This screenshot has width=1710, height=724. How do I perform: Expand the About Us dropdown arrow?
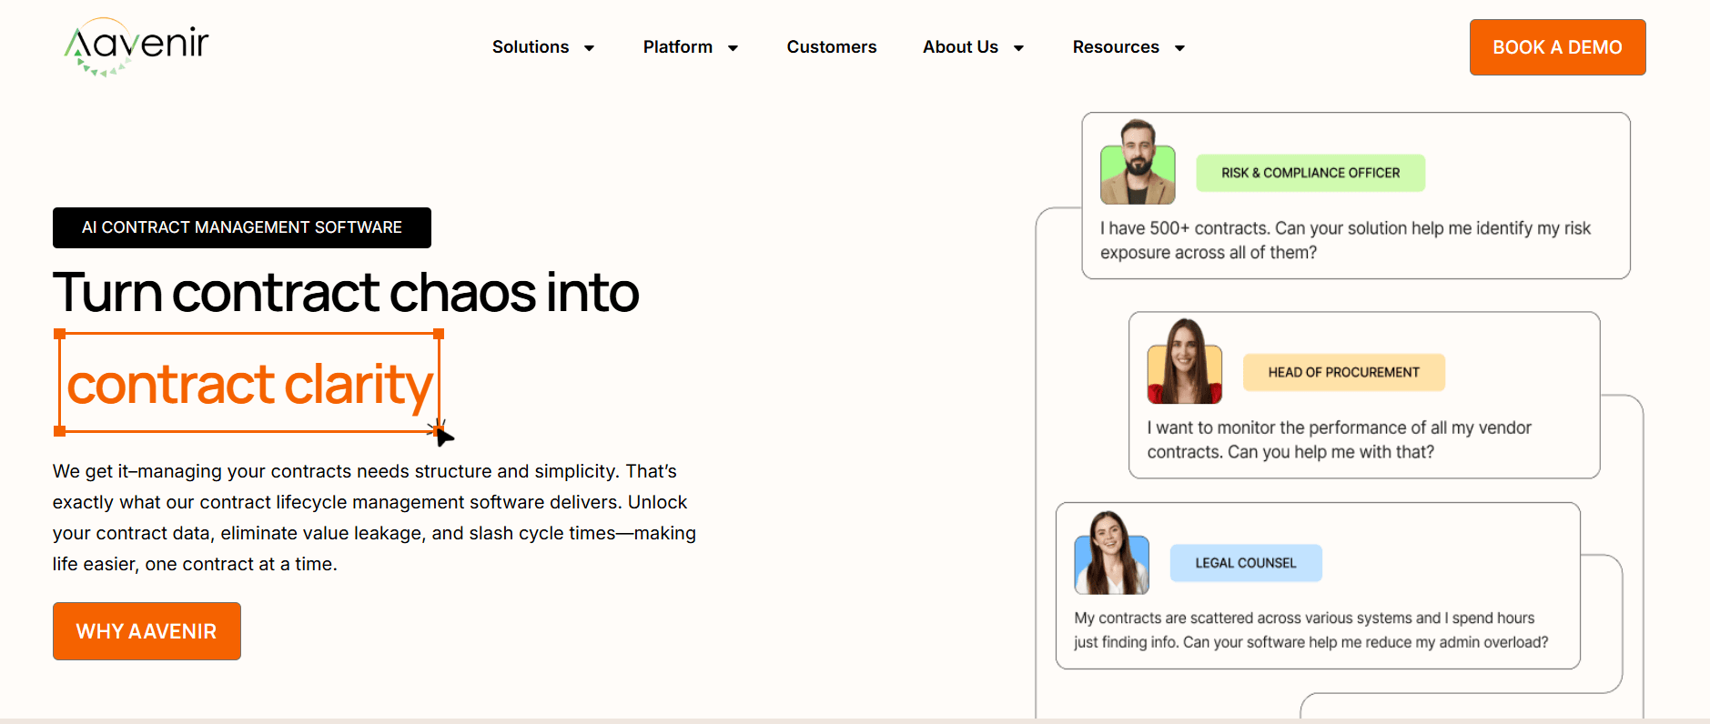click(1018, 48)
